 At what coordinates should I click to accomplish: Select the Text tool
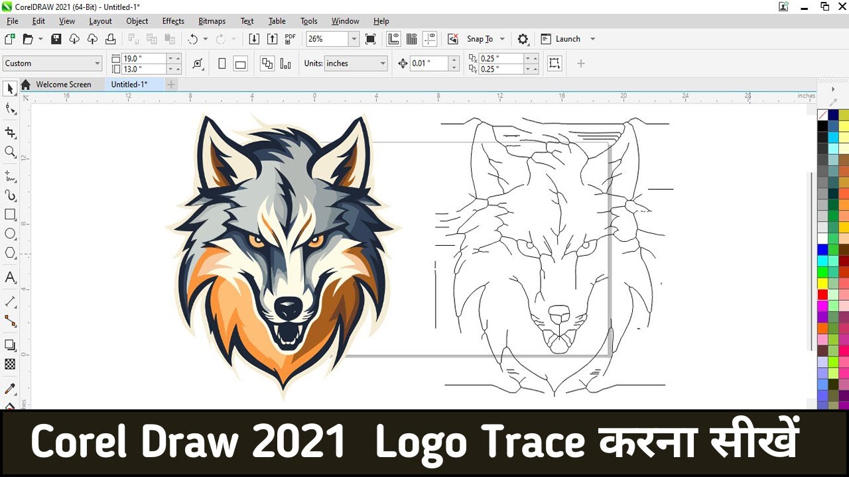(10, 278)
